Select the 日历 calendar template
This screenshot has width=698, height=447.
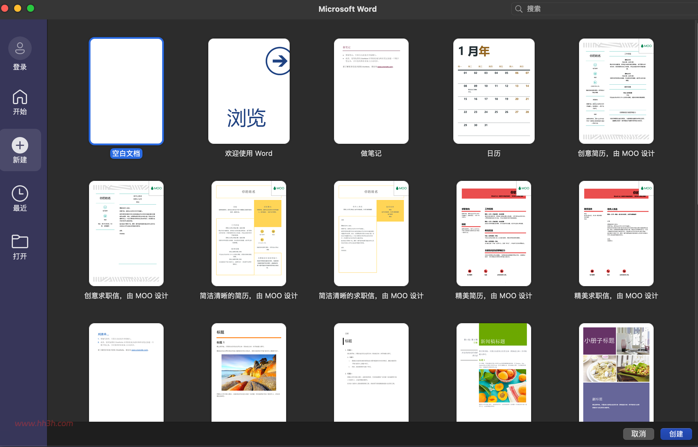[x=494, y=91]
